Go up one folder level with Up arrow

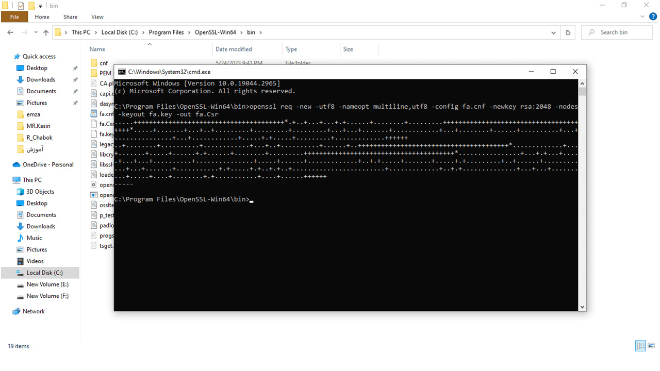(46, 32)
